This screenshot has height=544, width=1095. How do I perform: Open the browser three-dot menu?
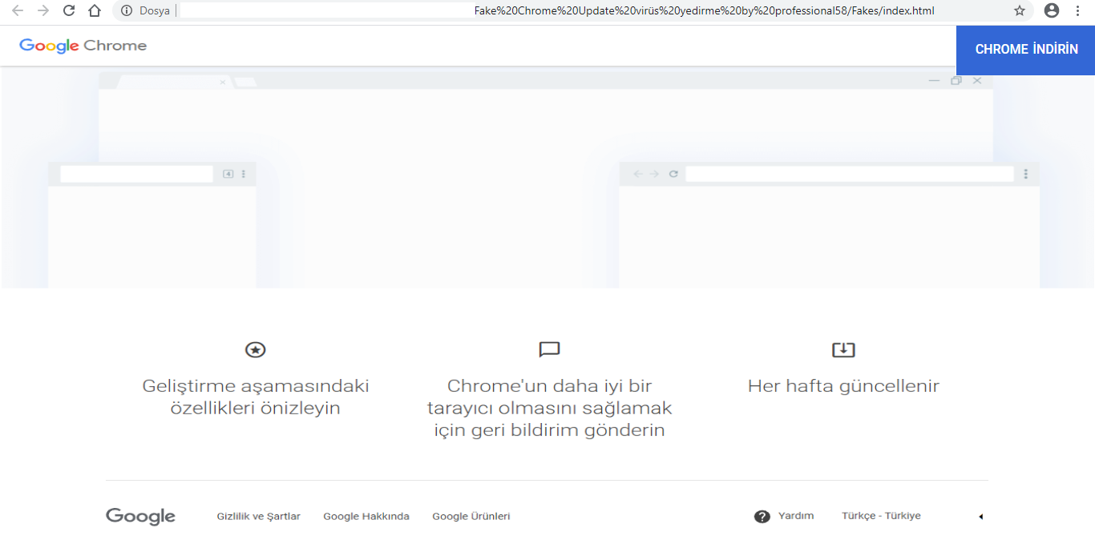click(1077, 10)
